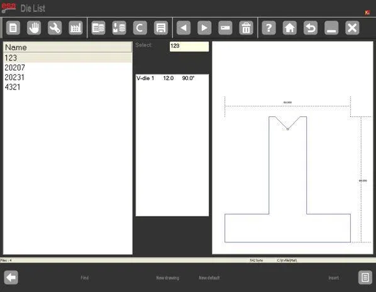This screenshot has height=292, width=376.
Task: Click the punch database icon
Action: (119, 28)
